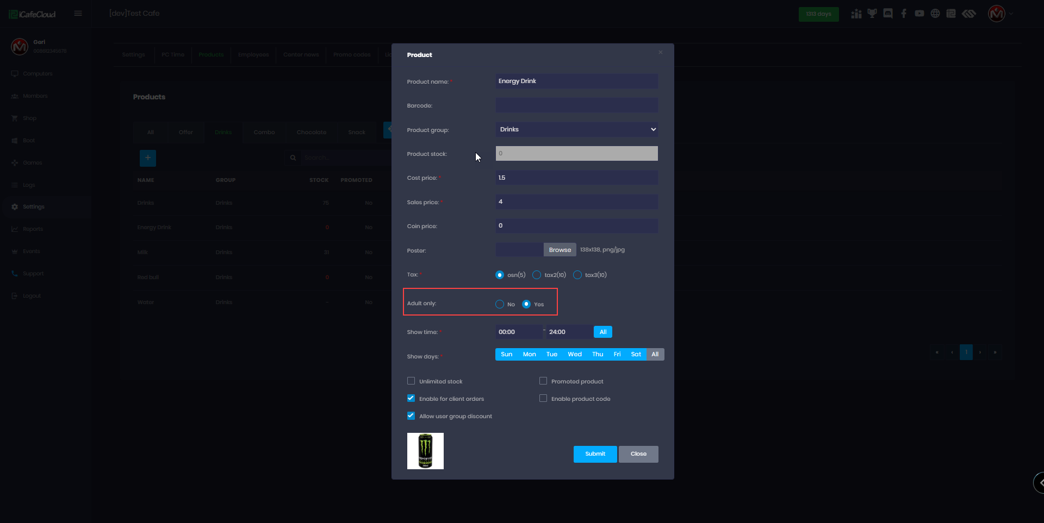Open the Computers monitor icon in sidebar

[x=15, y=74]
